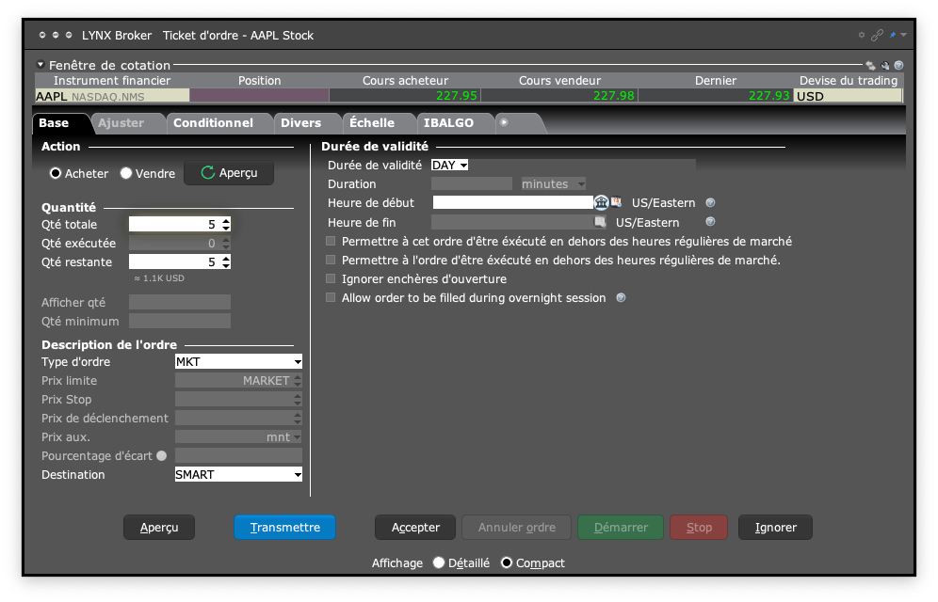
Task: Select the Détaillé display radio button
Action: [x=439, y=562]
